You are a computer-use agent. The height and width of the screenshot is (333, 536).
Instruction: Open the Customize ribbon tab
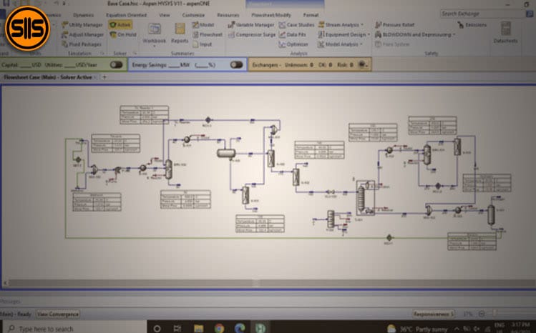pos(193,15)
